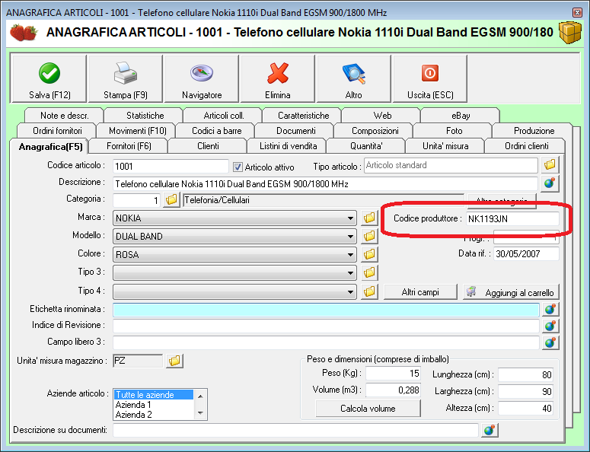Click the Stampa (F9) printer button
590x452 pixels.
[x=126, y=78]
